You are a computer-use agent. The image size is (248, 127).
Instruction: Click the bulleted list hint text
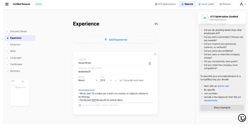[x=100, y=105]
